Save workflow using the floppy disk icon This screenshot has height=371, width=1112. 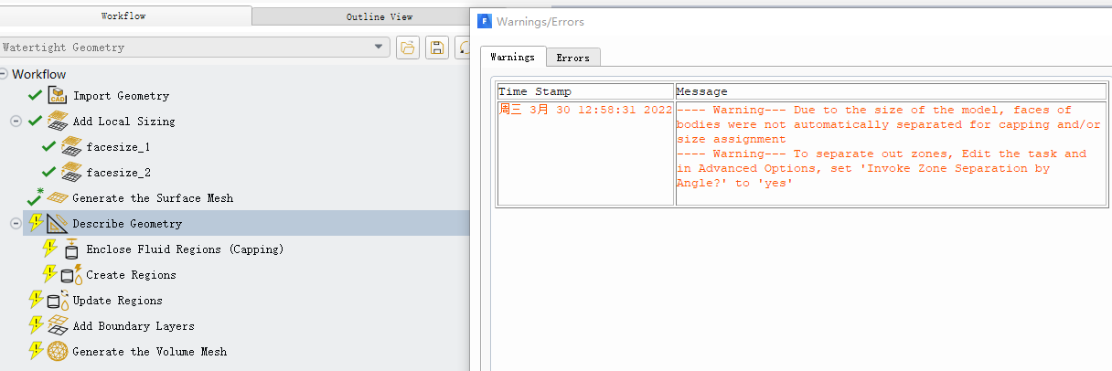[x=437, y=48]
